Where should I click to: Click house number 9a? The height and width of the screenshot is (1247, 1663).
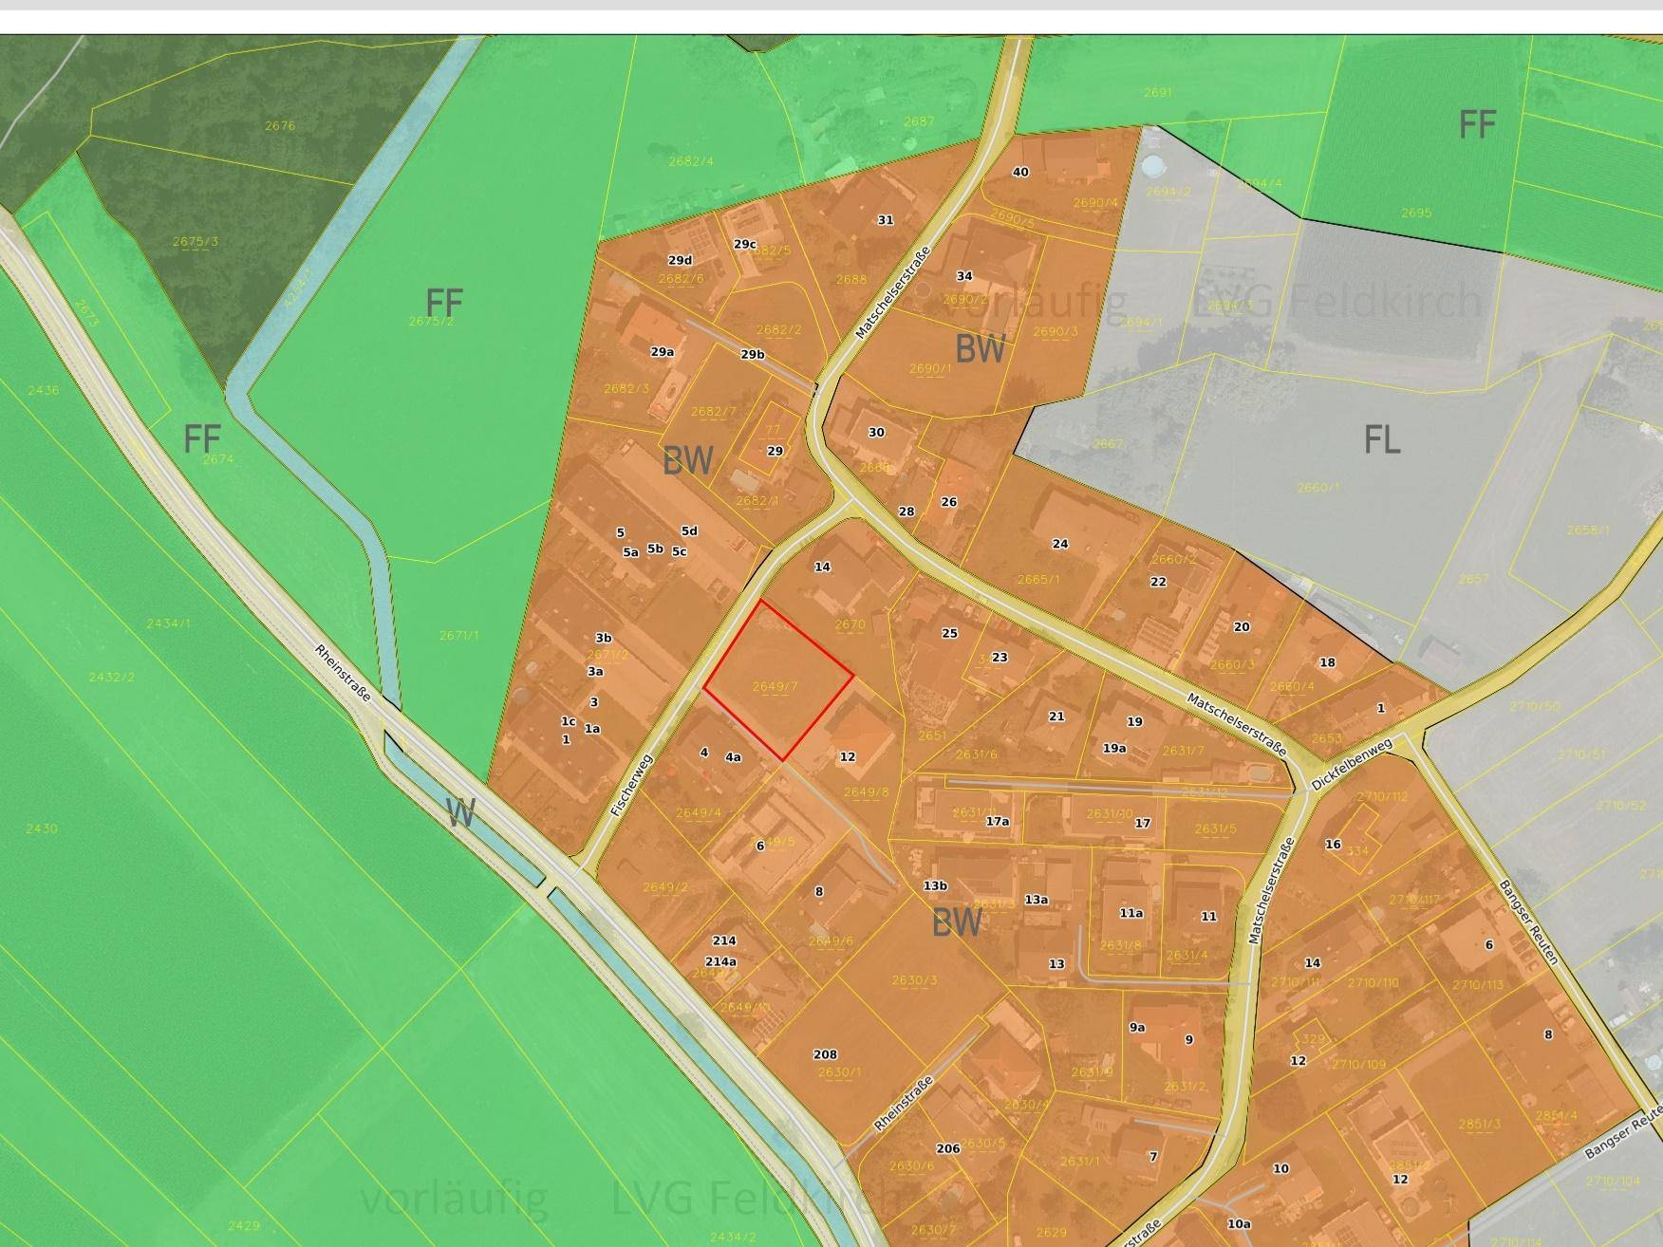point(1137,1028)
